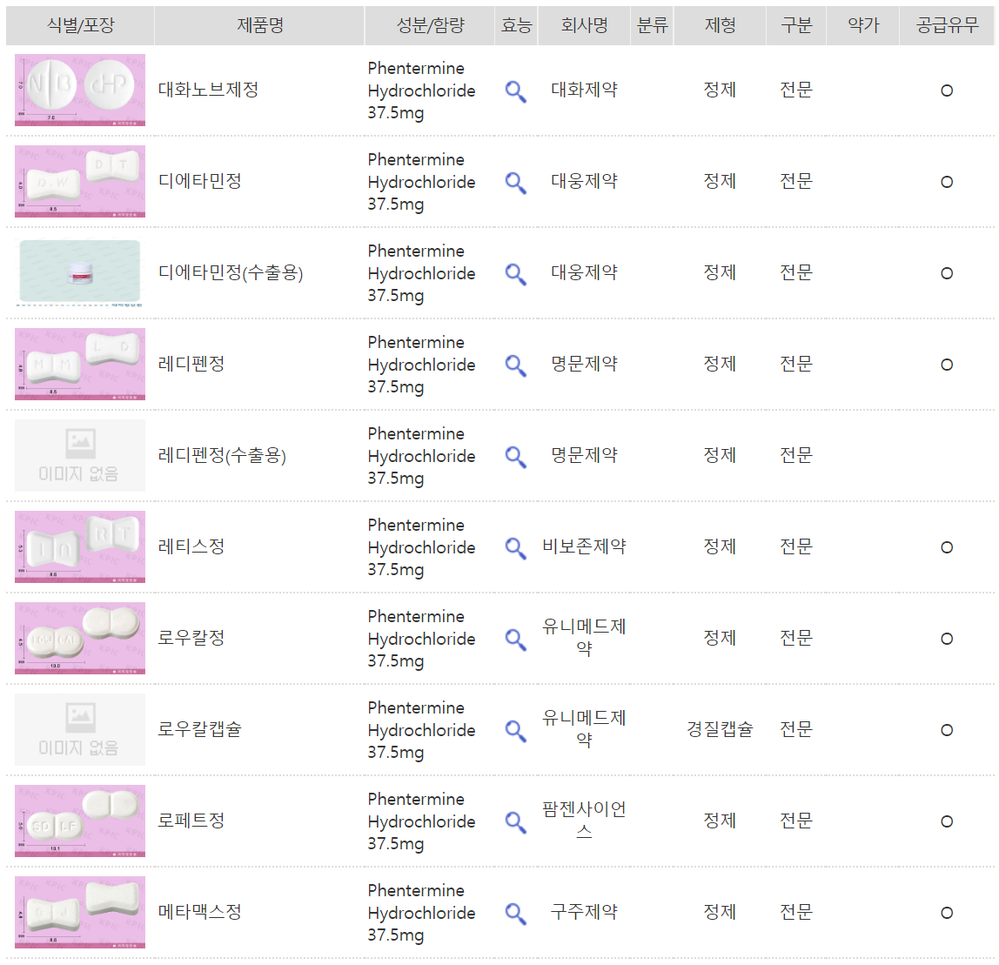View pill image of 메타맥스정
Screen dimensions: 999x965
point(80,912)
